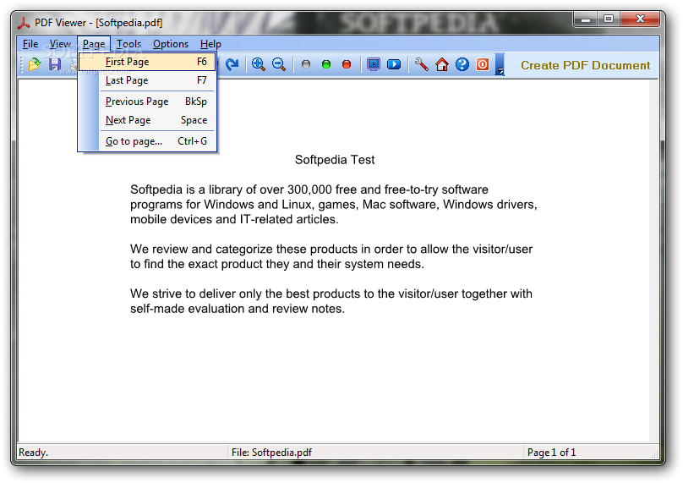683x483 pixels.
Task: Click the toolbar drag handle grip
Action: point(22,64)
